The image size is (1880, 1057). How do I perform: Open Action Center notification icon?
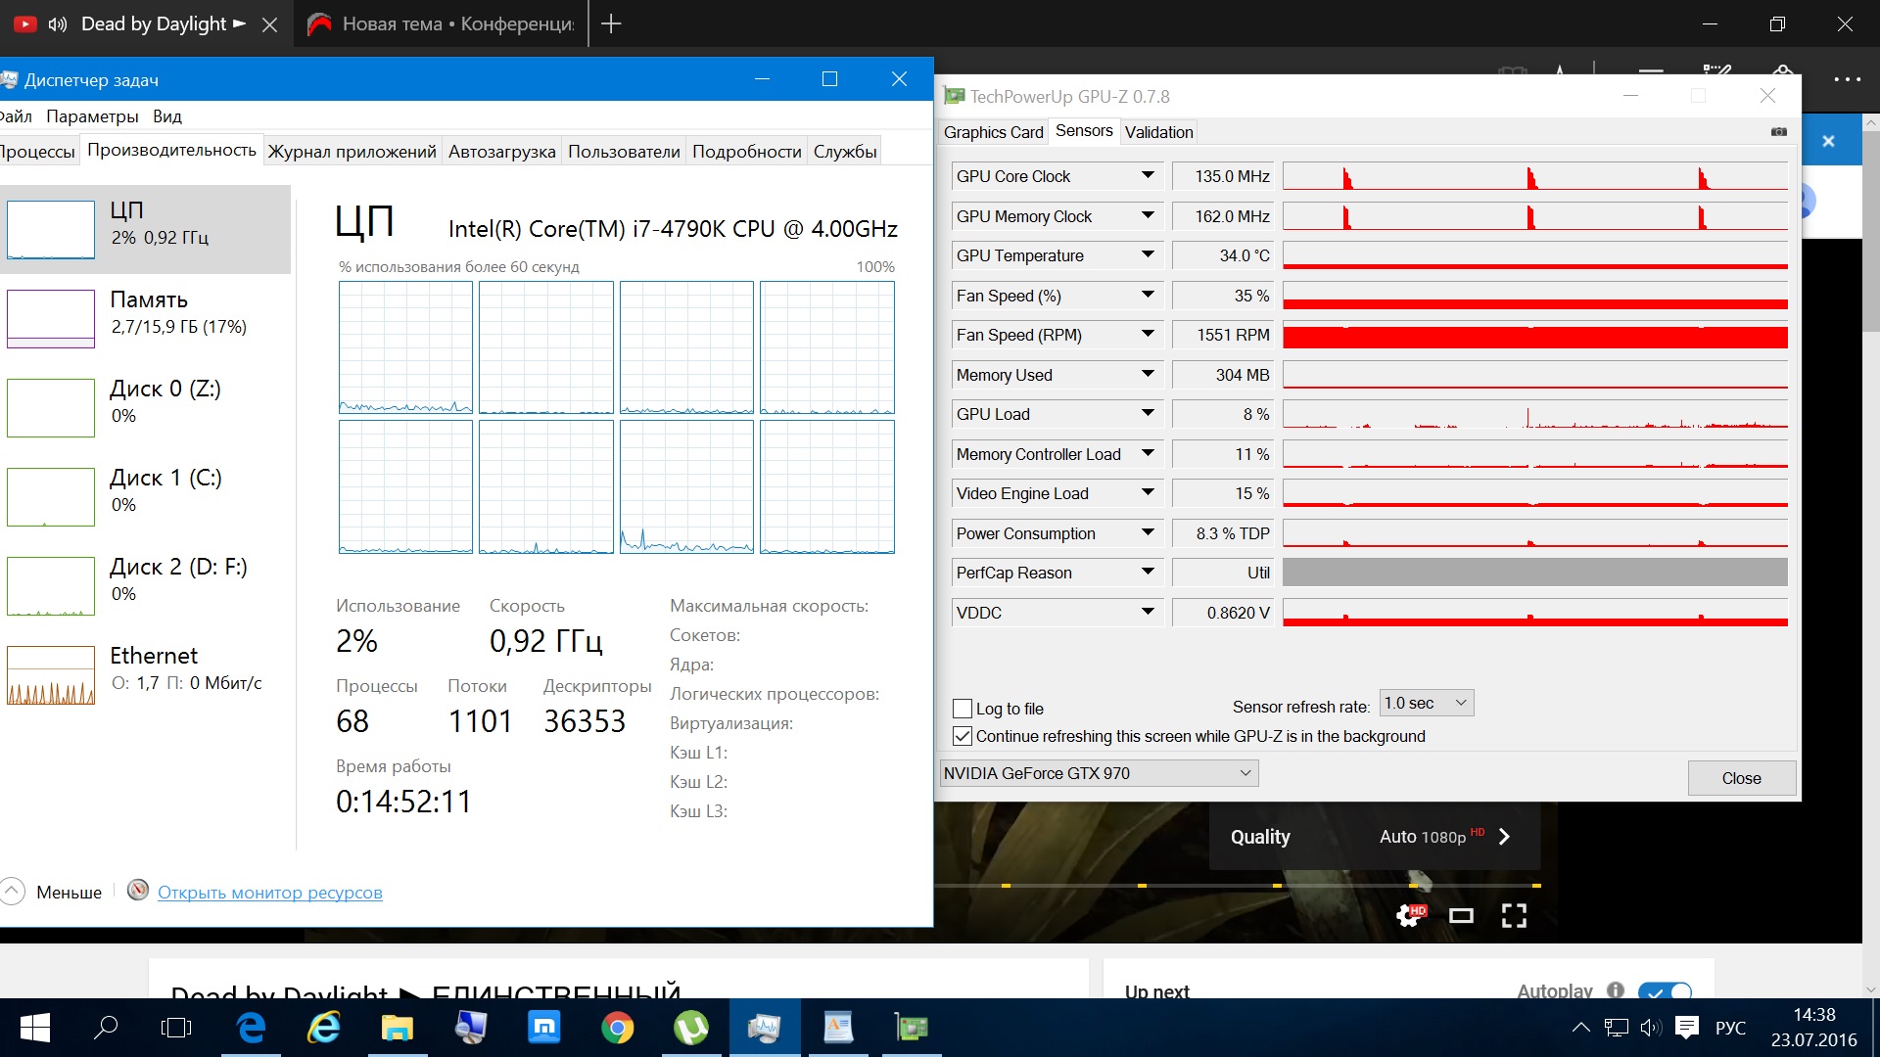1686,1027
